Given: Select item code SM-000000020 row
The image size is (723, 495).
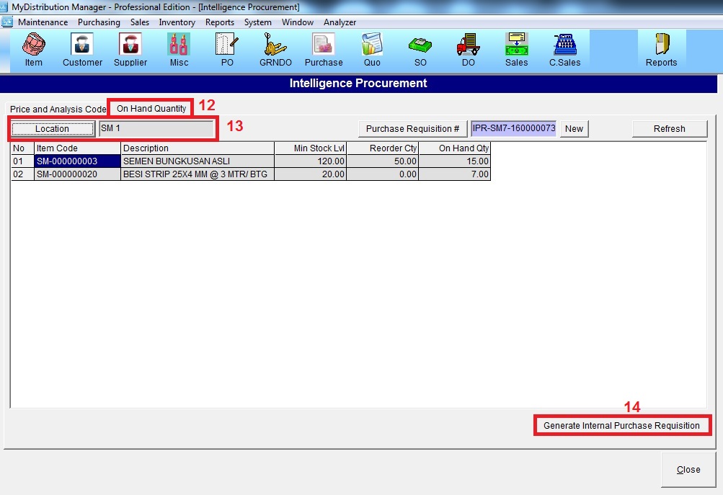Looking at the screenshot, I should (x=76, y=174).
